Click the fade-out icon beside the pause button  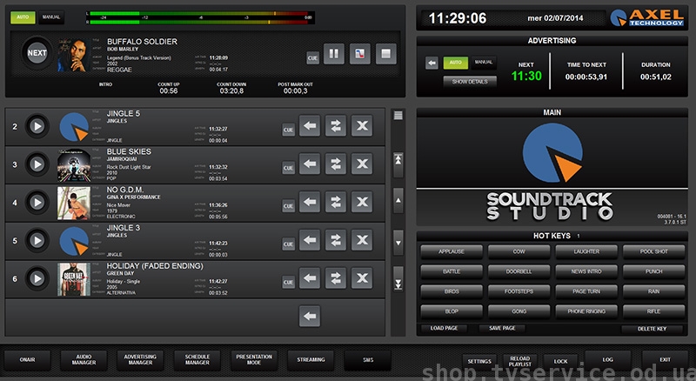[359, 54]
